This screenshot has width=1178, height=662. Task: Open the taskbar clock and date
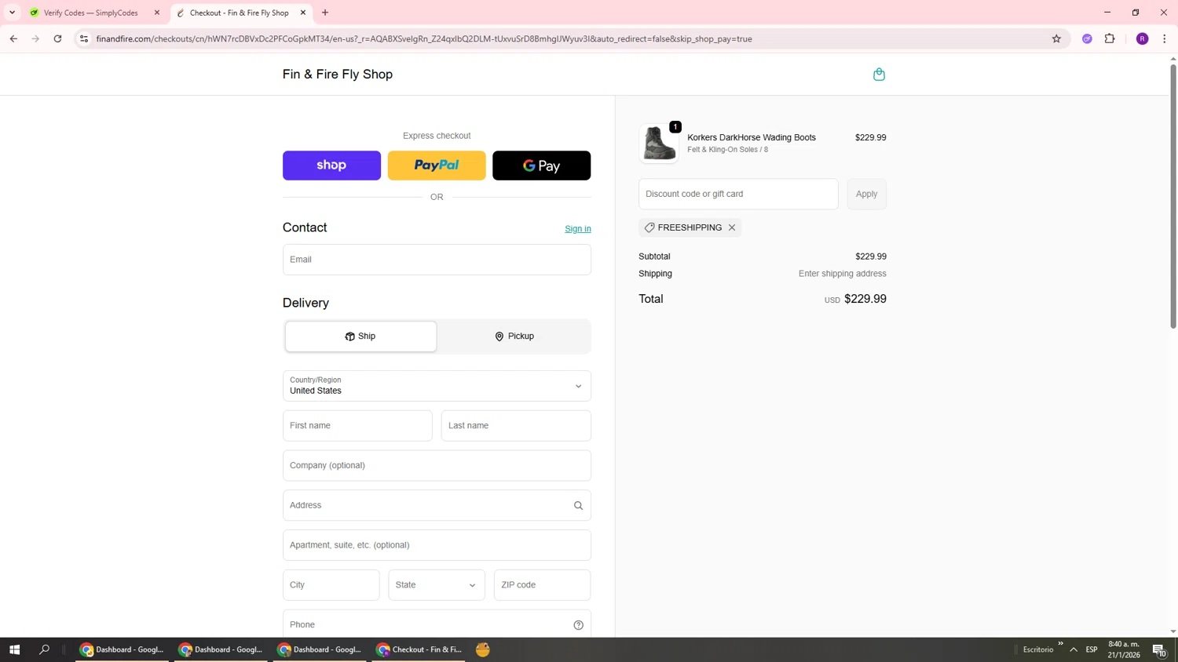point(1124,649)
